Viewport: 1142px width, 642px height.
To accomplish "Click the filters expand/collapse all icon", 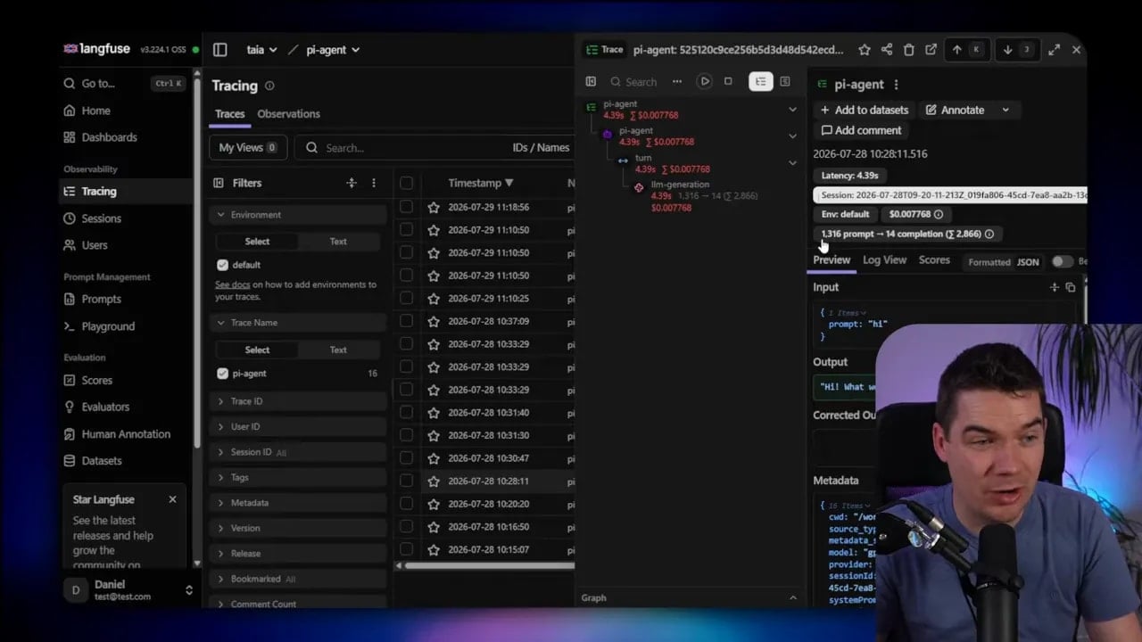I will [352, 183].
